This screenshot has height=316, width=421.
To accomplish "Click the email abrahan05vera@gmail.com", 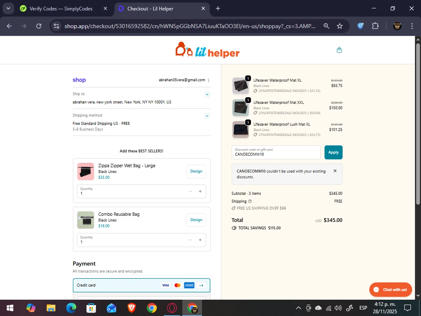I will tap(182, 80).
